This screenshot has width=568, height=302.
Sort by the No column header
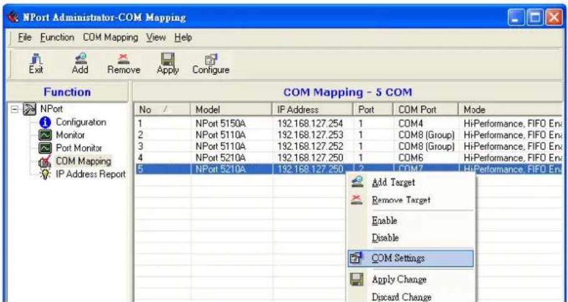click(162, 110)
